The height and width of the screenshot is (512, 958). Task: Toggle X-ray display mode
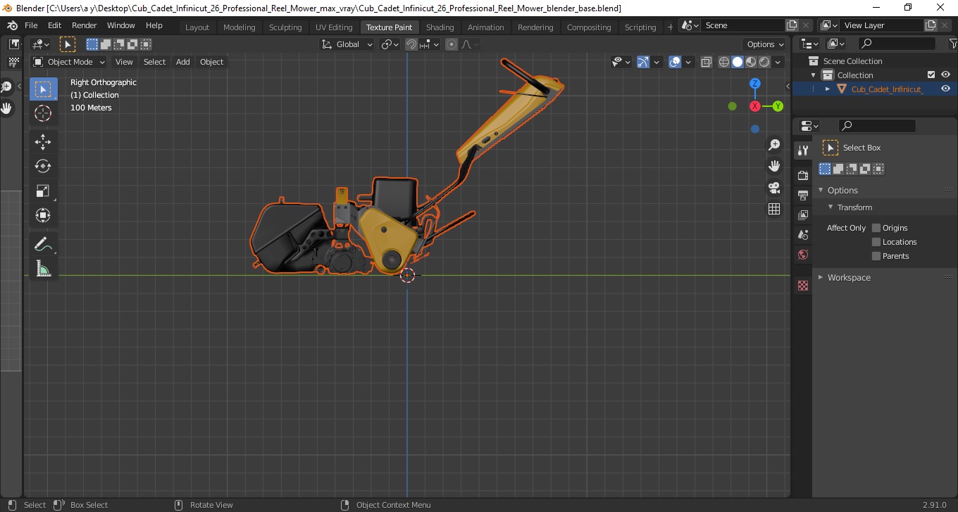click(707, 62)
